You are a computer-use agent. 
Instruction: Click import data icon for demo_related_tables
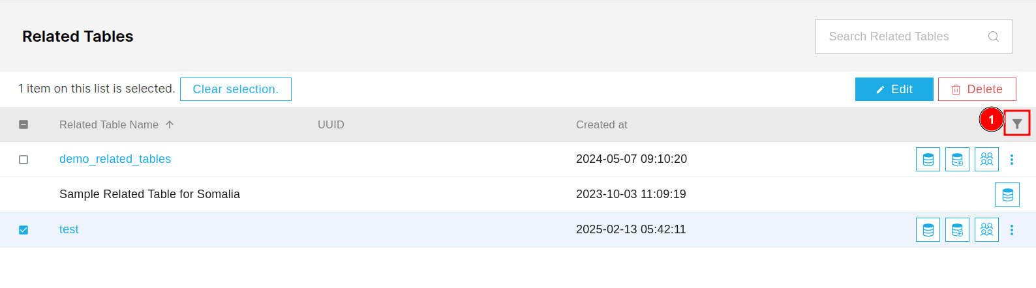coord(957,159)
